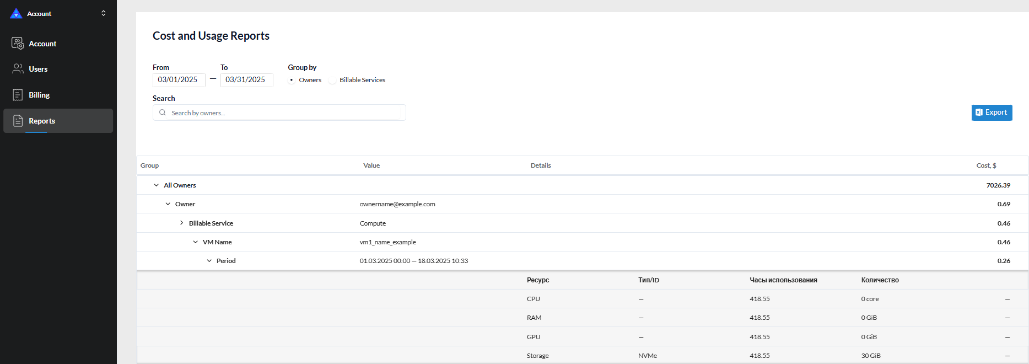Select the Owners radio button

292,80
